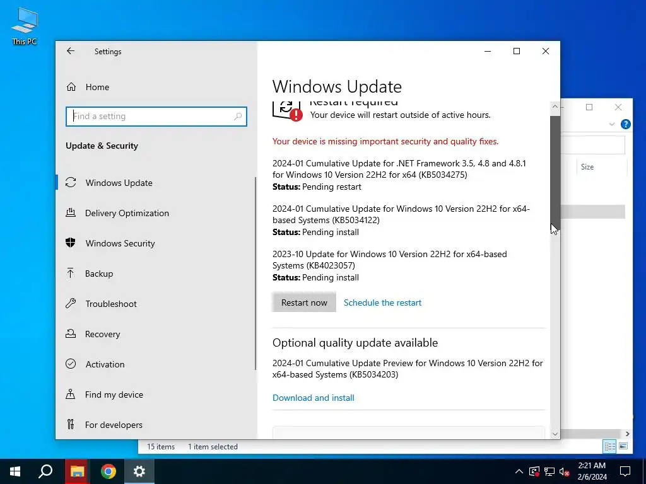Minimize the Settings window
Image resolution: width=646 pixels, height=484 pixels.
[488, 51]
